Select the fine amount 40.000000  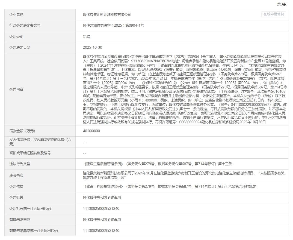tap(91, 131)
